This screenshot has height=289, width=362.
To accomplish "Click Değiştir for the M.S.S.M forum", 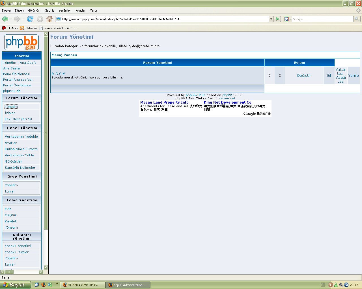I will [304, 75].
